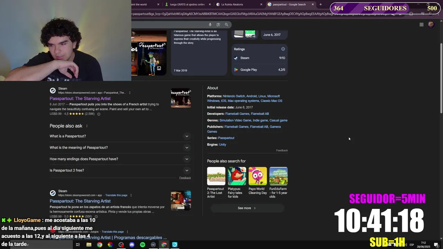The height and width of the screenshot is (249, 443).
Task: Expand What is the meaning of Passpartout
Action: (120, 148)
